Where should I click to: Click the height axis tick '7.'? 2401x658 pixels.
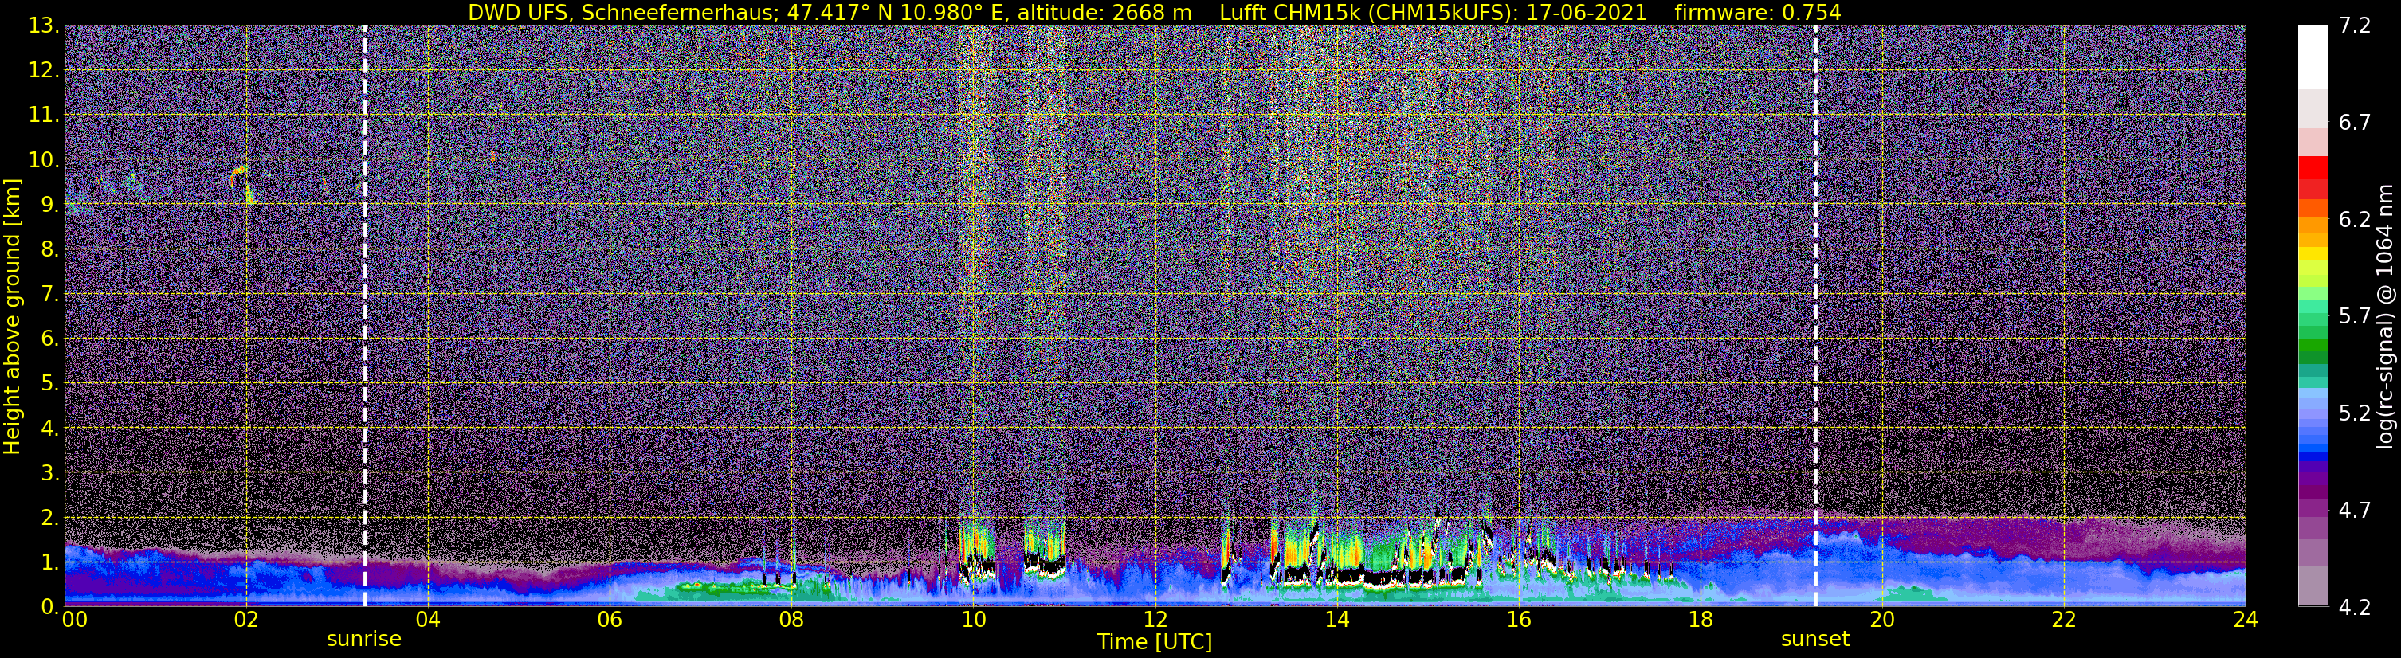(x=49, y=294)
